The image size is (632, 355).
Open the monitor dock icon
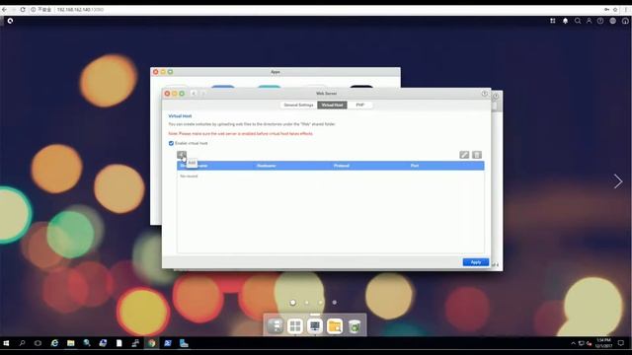click(315, 326)
